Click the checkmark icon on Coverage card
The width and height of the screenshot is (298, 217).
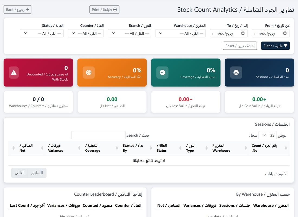tap(162, 72)
